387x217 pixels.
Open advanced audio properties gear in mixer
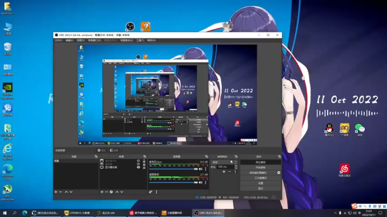150,192
